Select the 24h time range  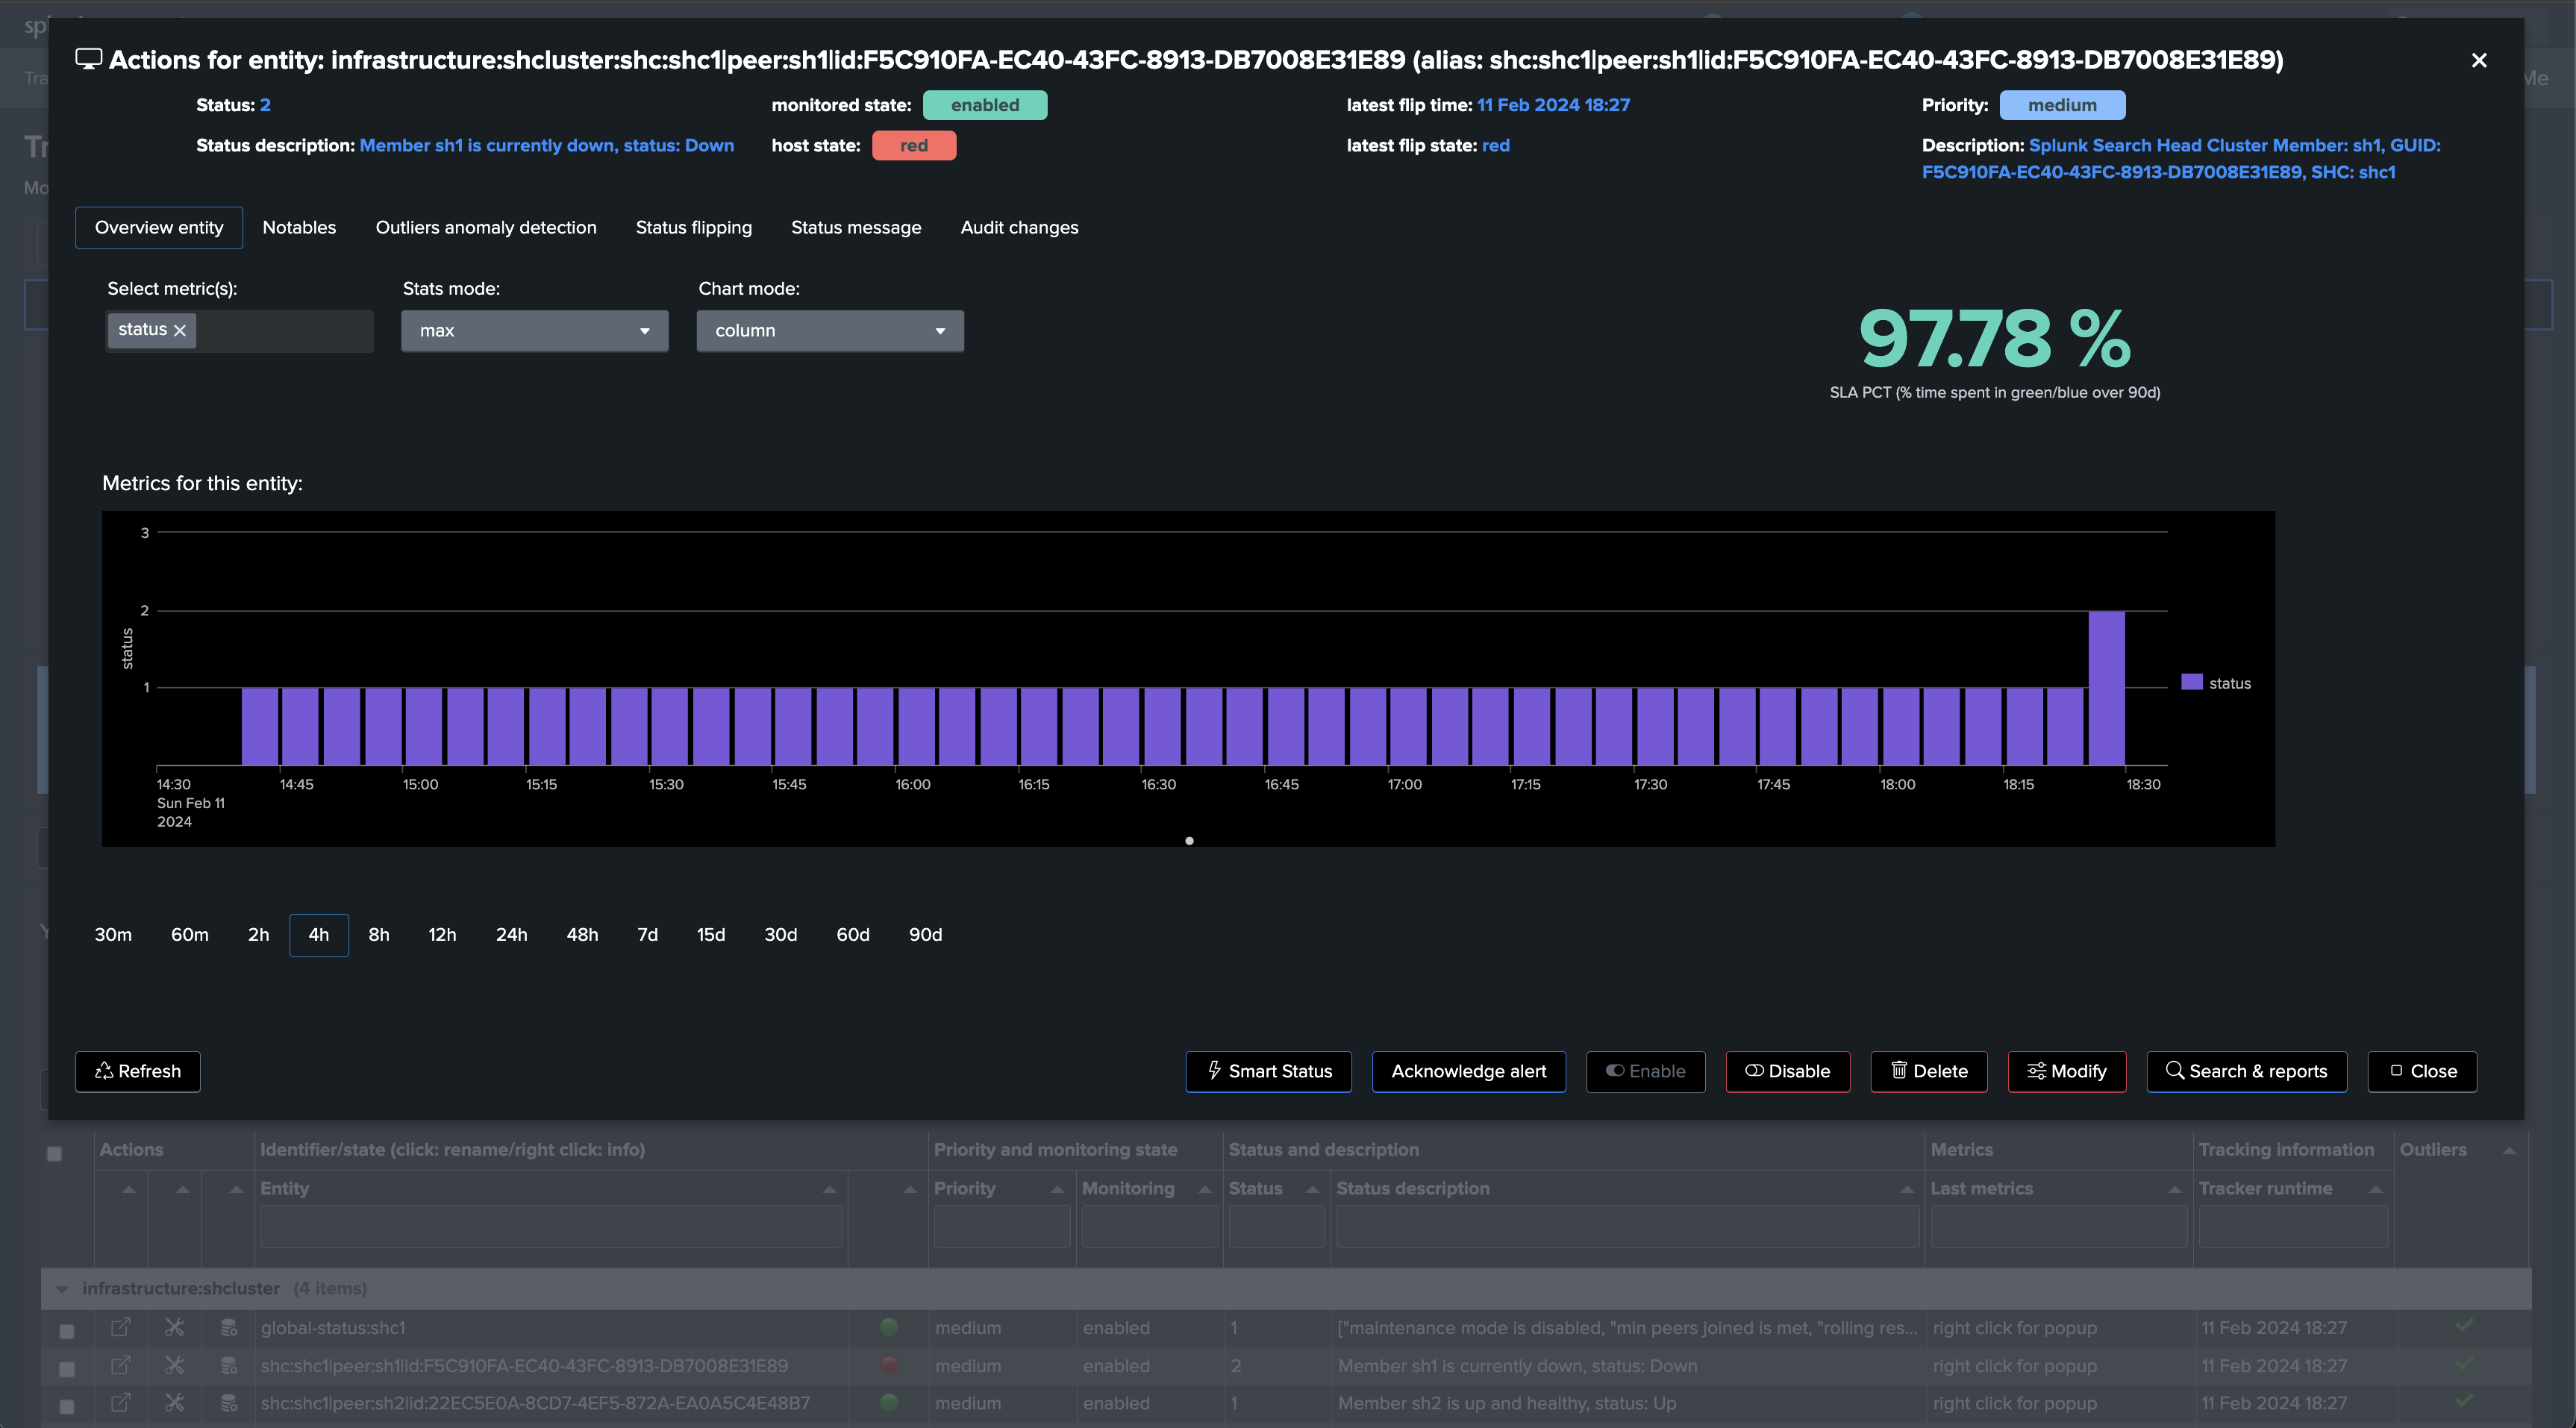[x=511, y=935]
